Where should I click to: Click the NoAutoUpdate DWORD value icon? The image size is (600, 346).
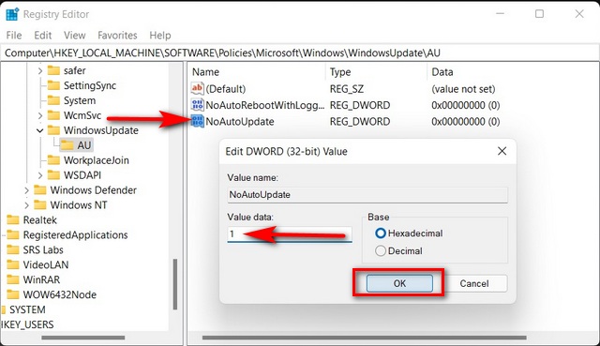198,121
